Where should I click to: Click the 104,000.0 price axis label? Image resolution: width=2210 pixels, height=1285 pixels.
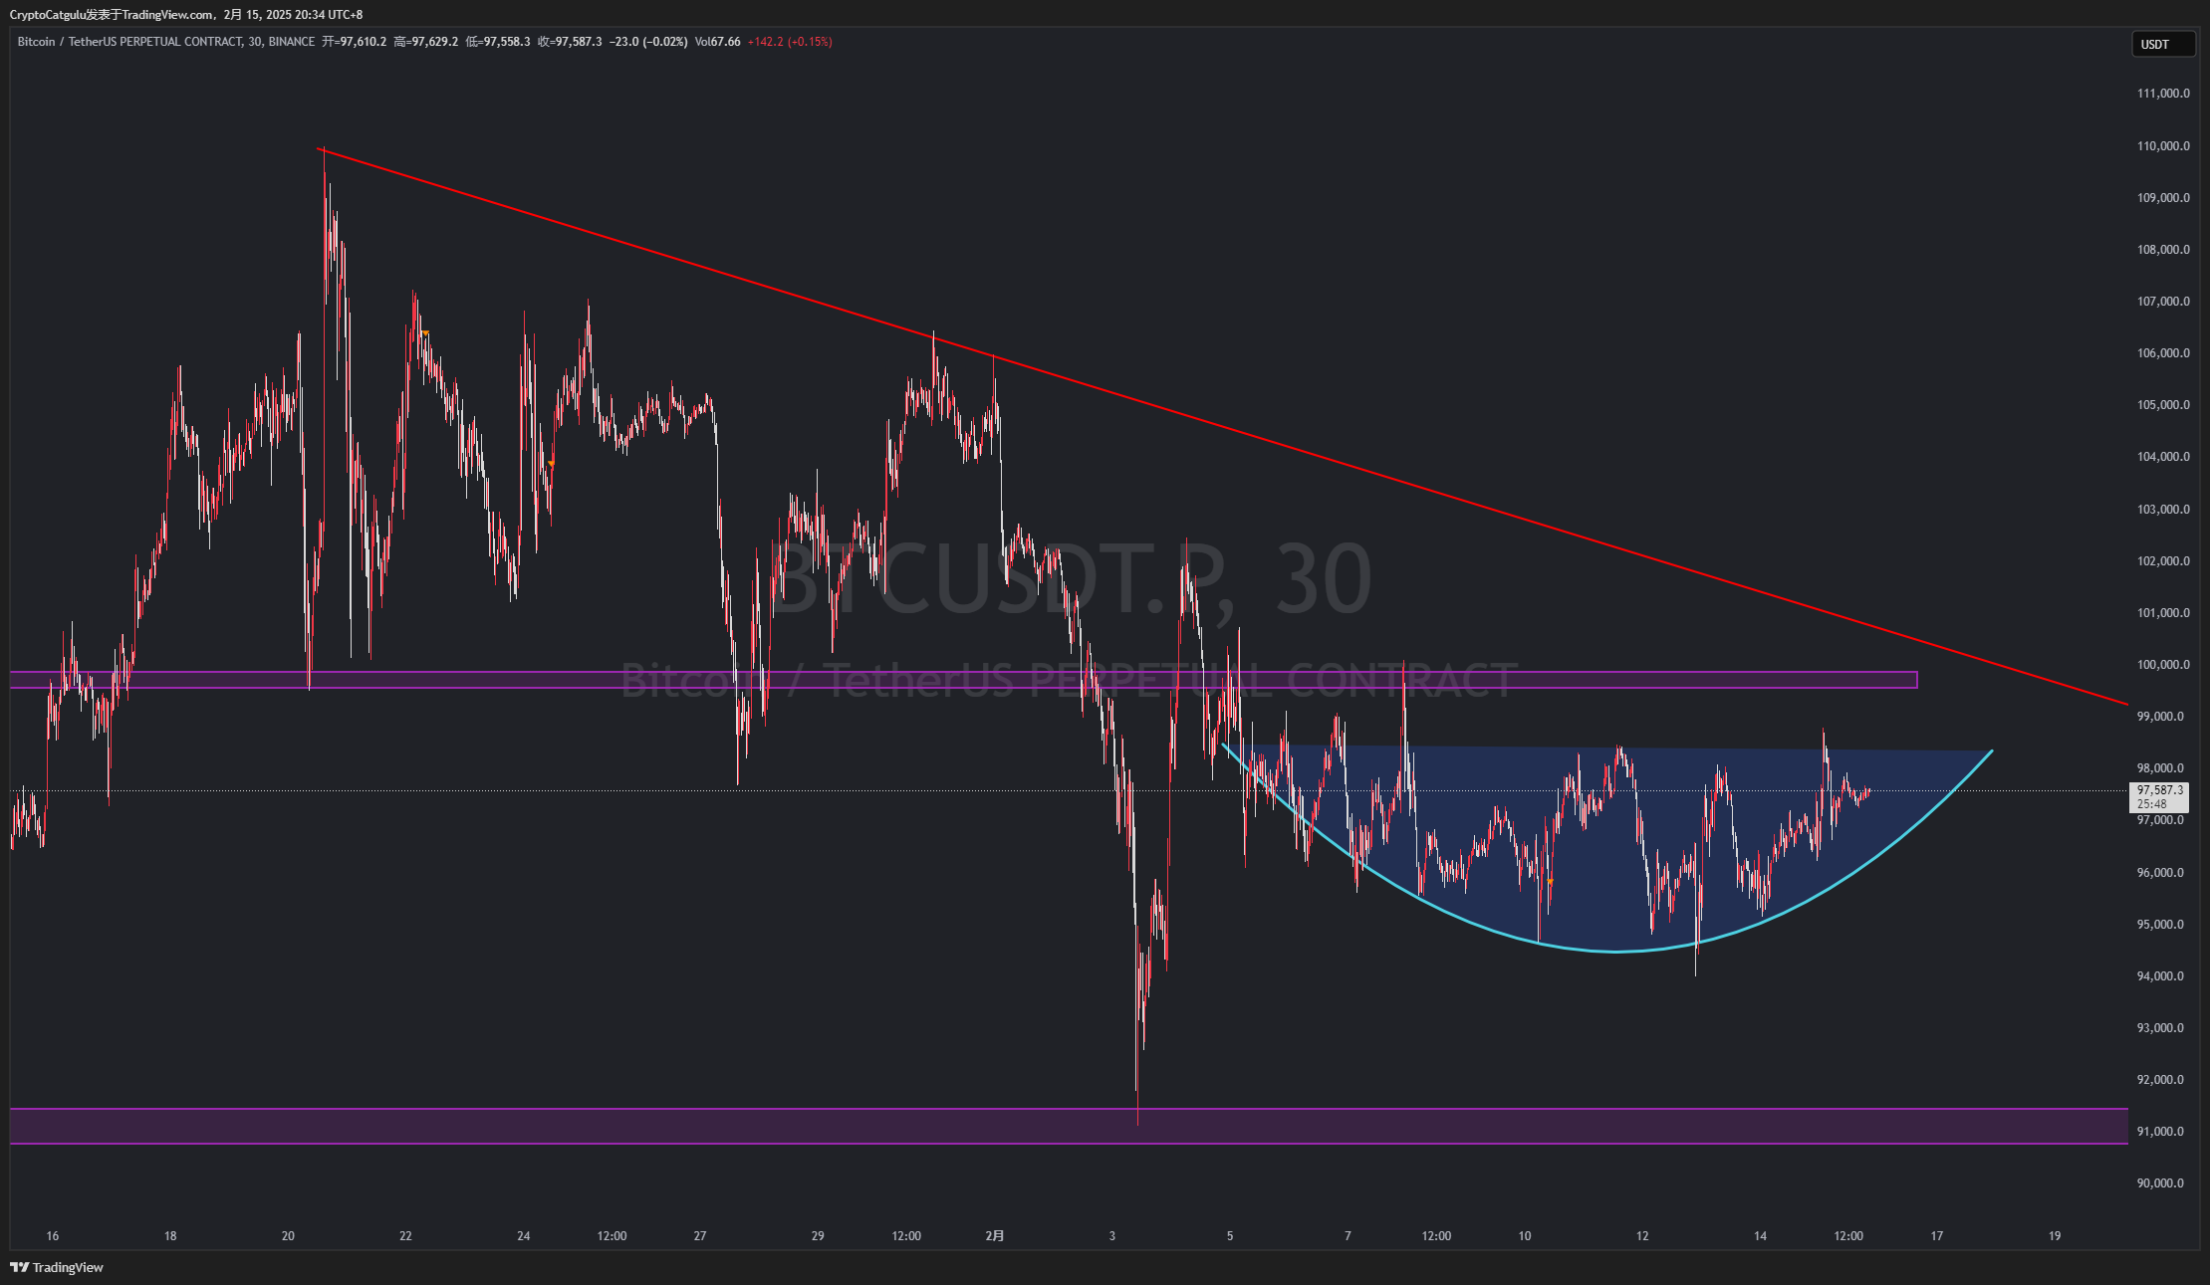pos(2163,456)
